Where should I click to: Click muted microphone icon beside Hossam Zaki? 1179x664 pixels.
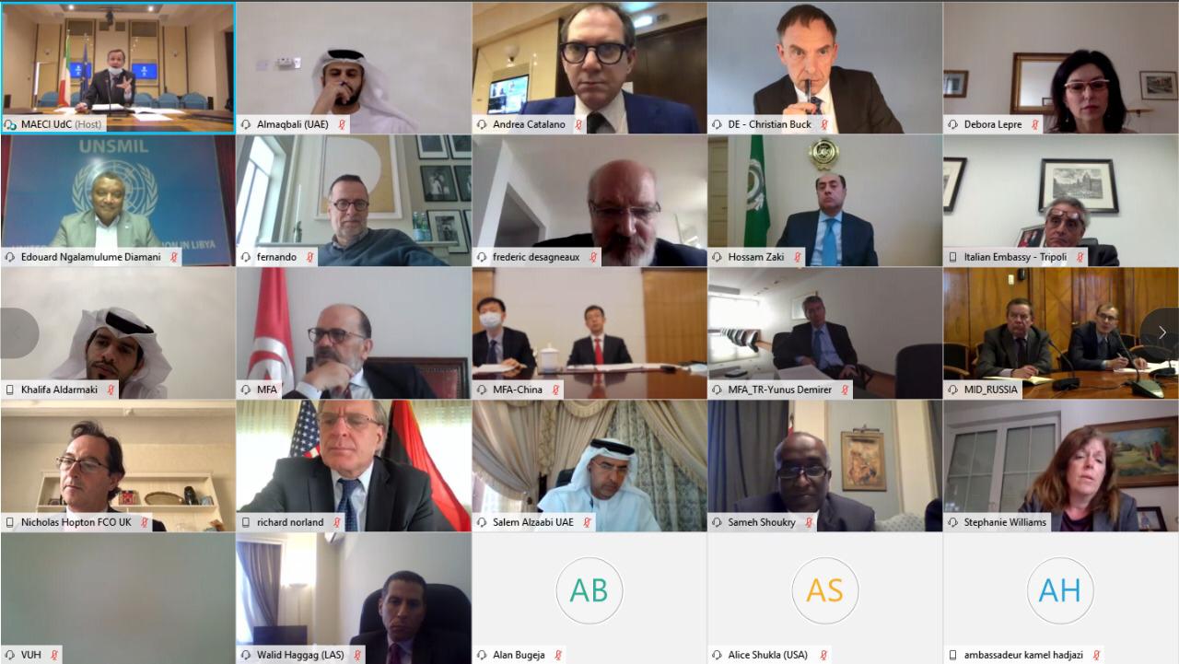click(799, 257)
